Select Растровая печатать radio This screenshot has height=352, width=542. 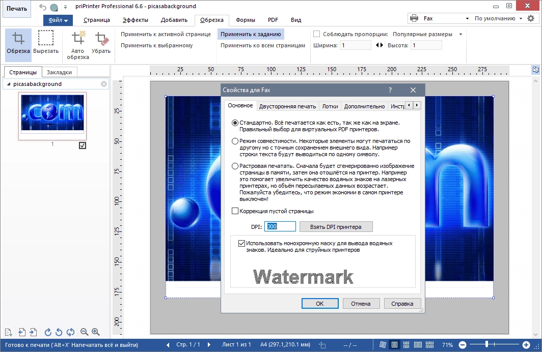[x=235, y=166]
